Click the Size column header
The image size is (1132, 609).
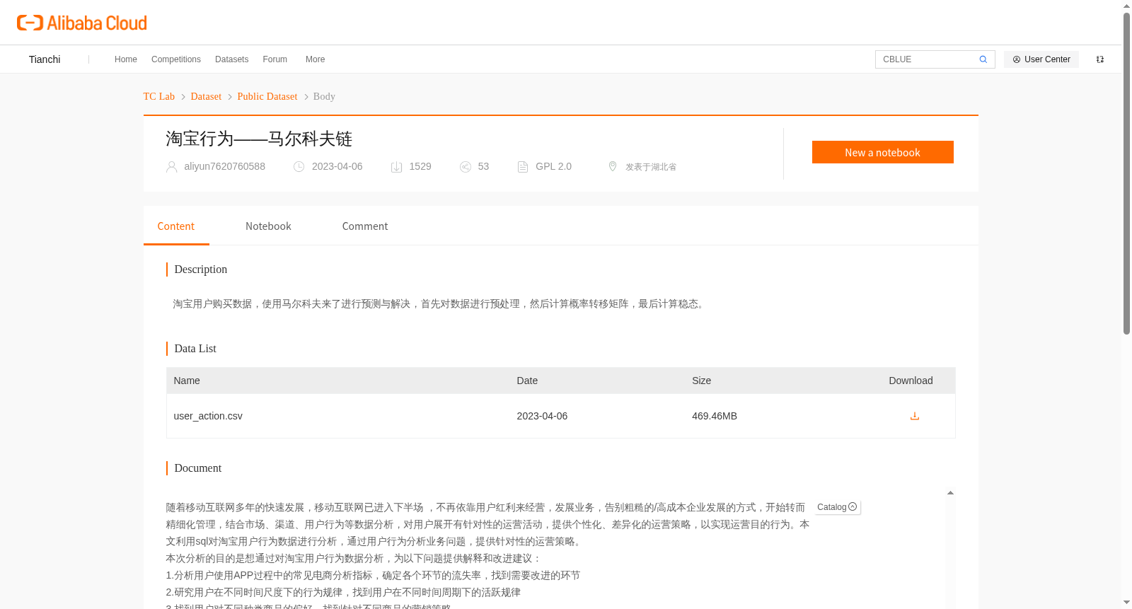pos(701,381)
